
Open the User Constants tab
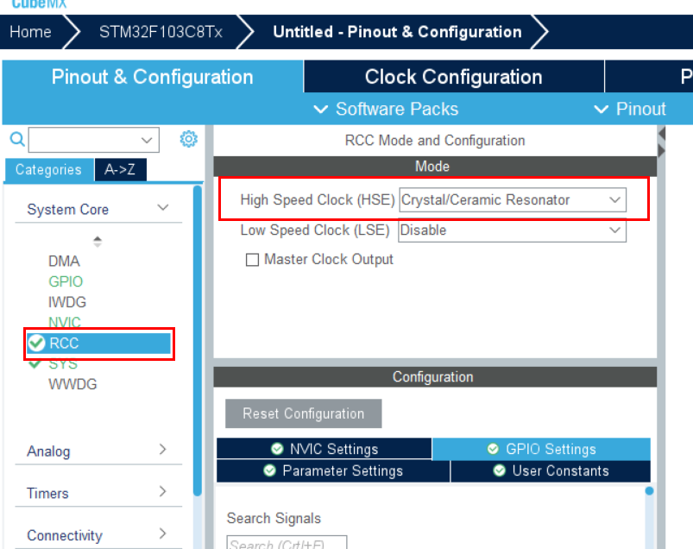551,470
